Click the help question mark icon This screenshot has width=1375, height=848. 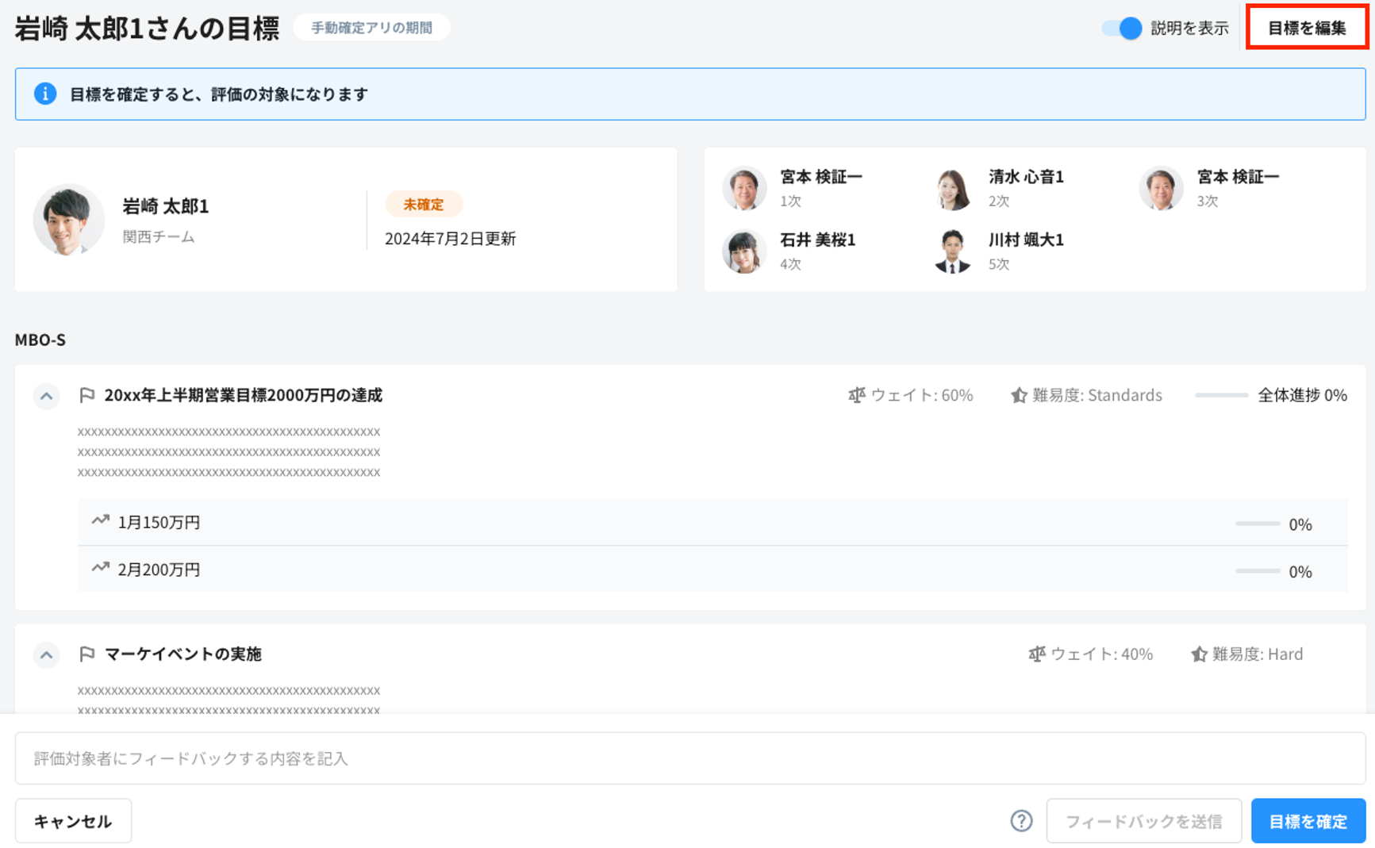tap(1021, 821)
